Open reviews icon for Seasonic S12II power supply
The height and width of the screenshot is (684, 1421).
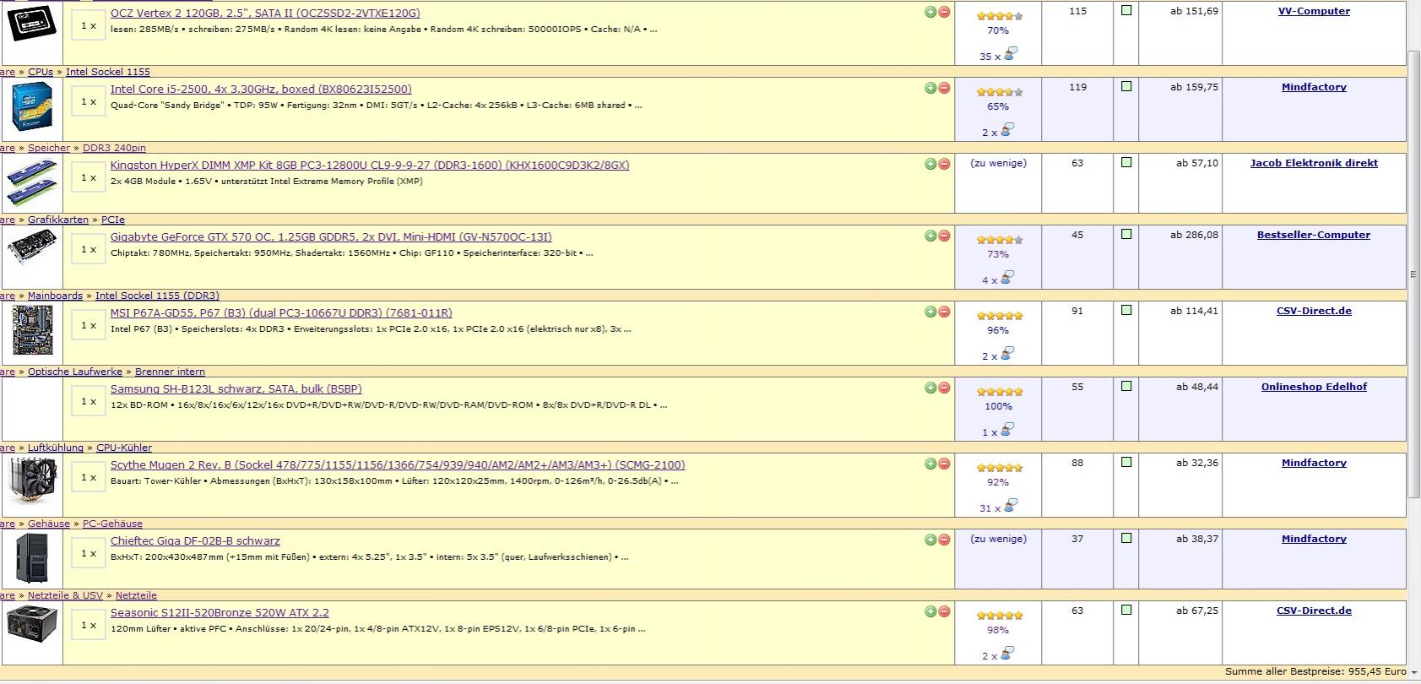tap(1007, 654)
